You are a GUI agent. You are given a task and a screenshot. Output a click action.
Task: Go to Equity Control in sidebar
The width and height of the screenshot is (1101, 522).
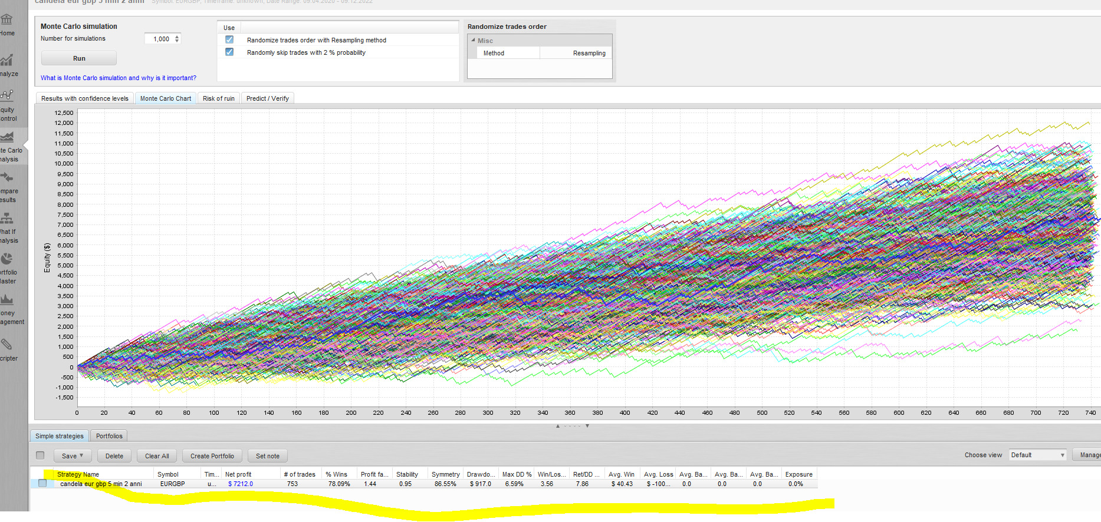[x=7, y=100]
